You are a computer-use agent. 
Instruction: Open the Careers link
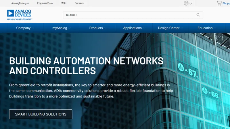pyautogui.click(x=79, y=3)
